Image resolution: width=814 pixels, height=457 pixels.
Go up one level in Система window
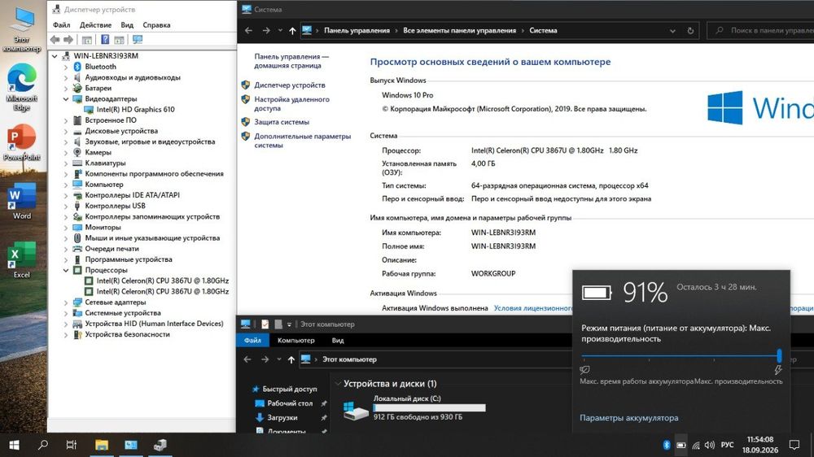292,31
